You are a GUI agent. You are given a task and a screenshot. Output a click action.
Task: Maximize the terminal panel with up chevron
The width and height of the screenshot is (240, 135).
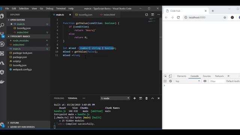(153, 98)
